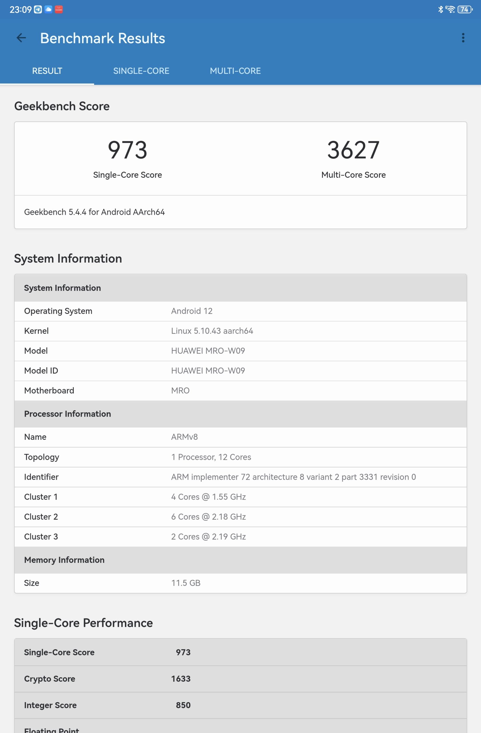Tap the ARMv8 processor name value
The image size is (481, 733).
[184, 437]
